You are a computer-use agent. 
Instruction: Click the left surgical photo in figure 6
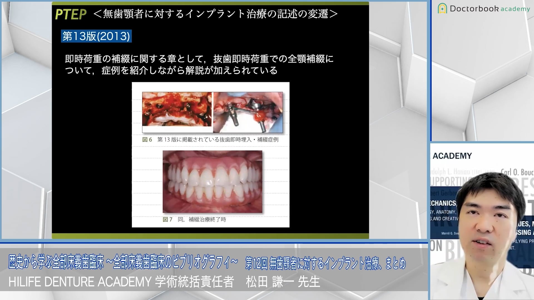[x=177, y=109]
